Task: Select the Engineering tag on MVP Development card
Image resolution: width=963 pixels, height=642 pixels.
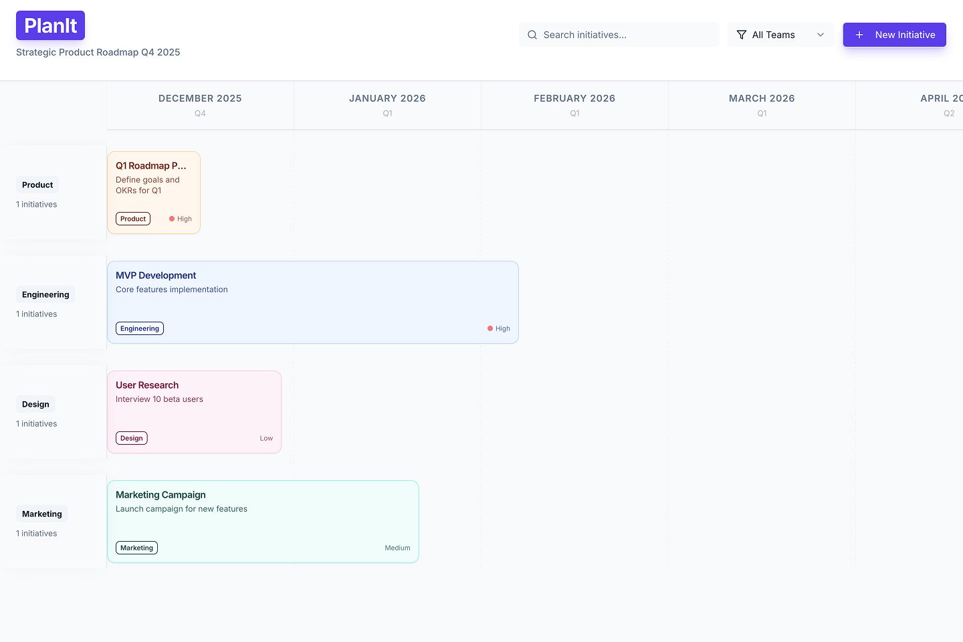Action: (139, 328)
